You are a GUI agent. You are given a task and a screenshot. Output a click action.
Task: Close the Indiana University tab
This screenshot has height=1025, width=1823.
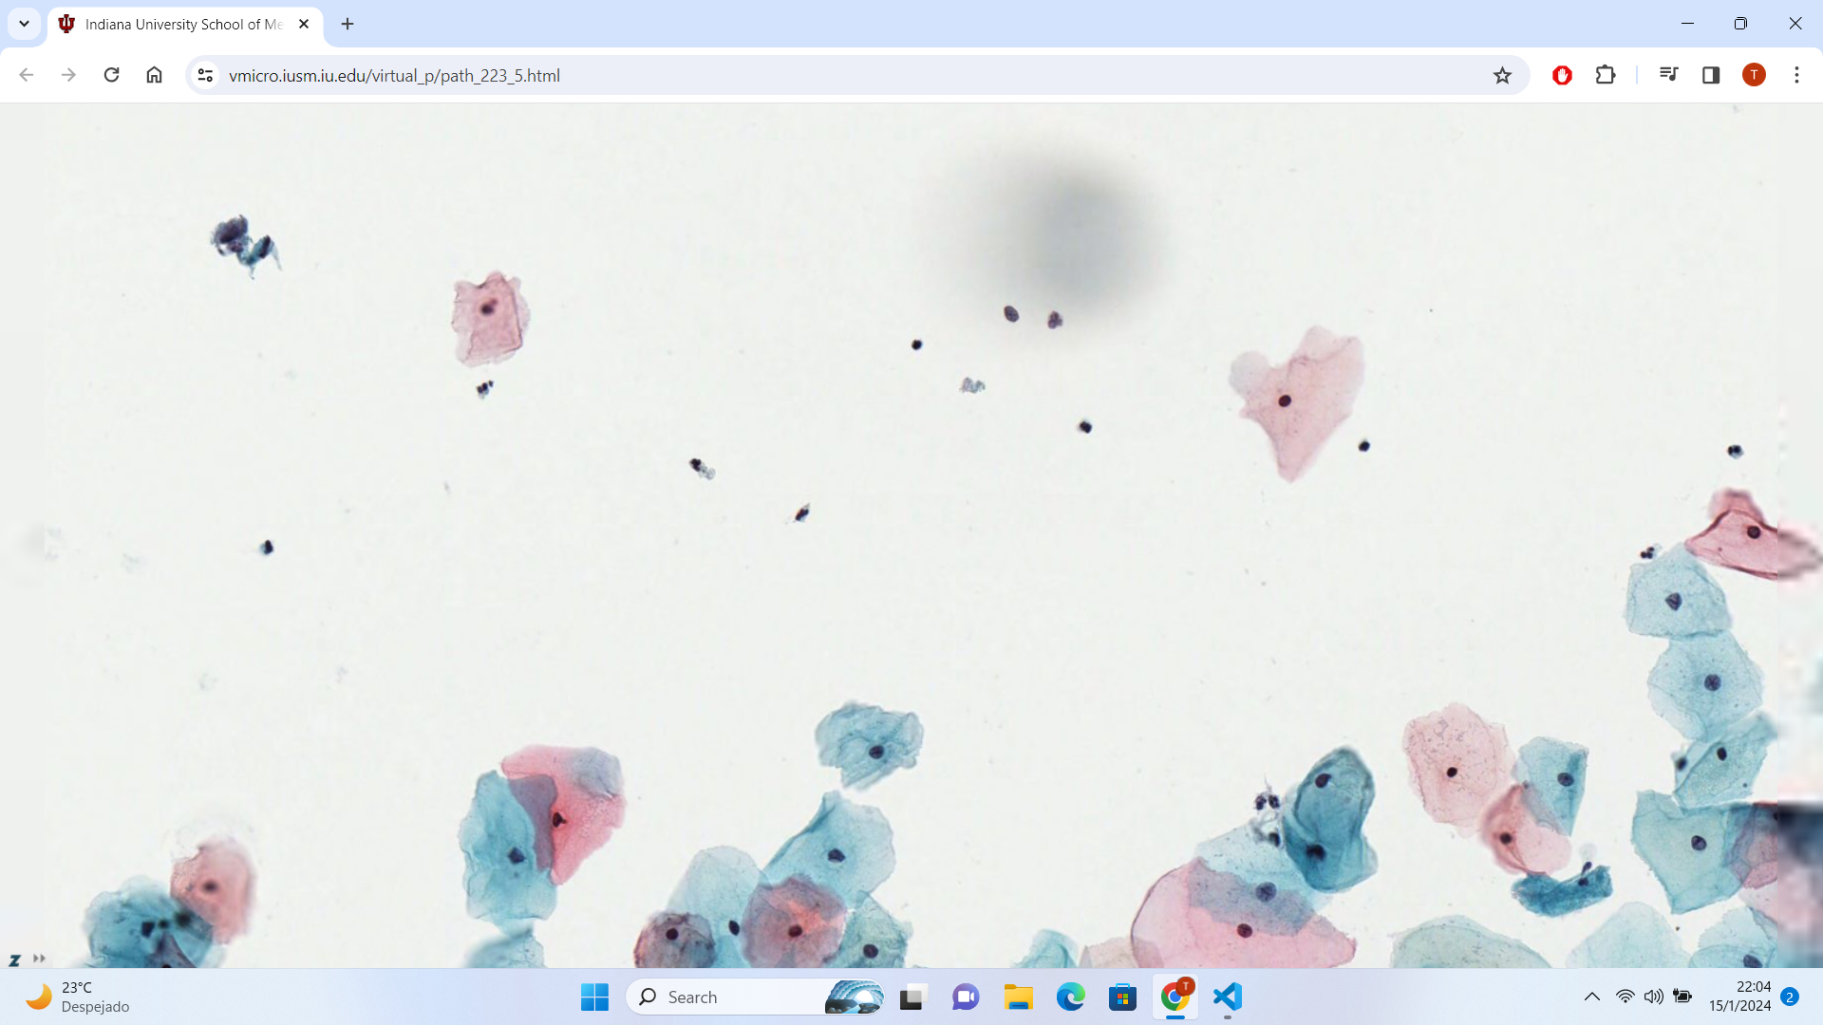(x=304, y=24)
